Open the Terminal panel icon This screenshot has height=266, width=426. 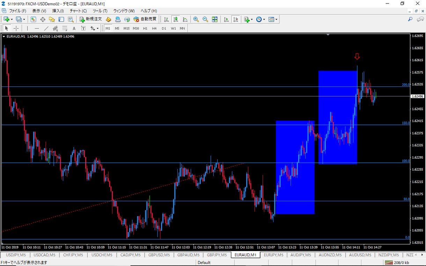(61, 20)
